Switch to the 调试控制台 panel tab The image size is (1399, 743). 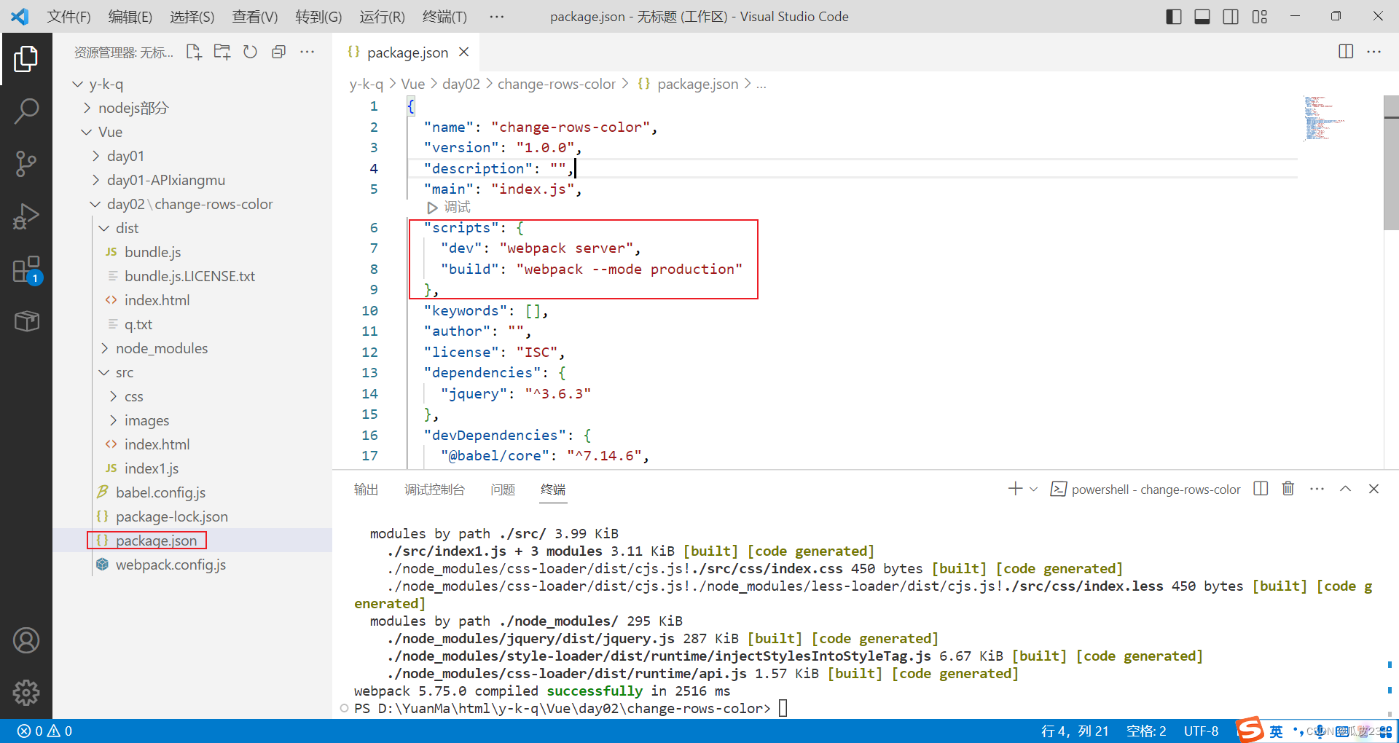[434, 490]
